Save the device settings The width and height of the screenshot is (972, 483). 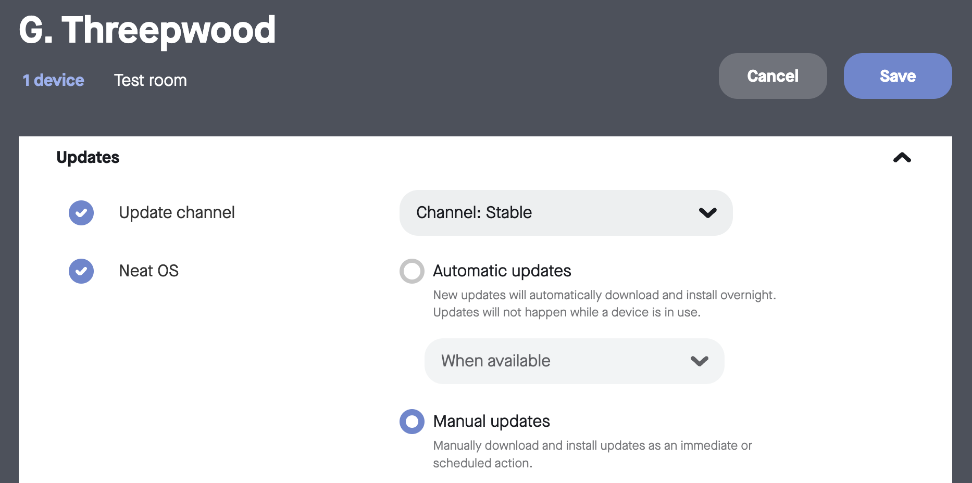click(x=898, y=76)
